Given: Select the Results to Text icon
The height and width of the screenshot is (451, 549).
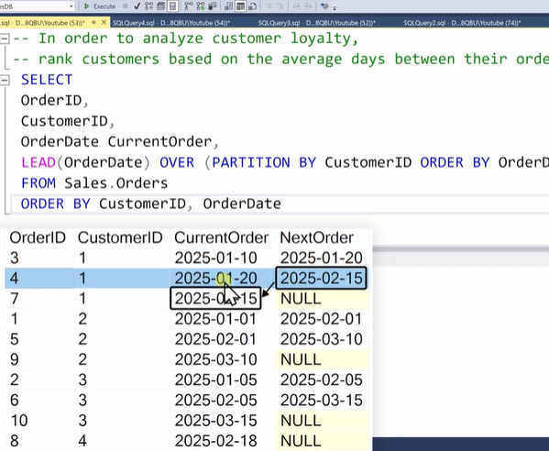Looking at the screenshot, I should [x=228, y=6].
